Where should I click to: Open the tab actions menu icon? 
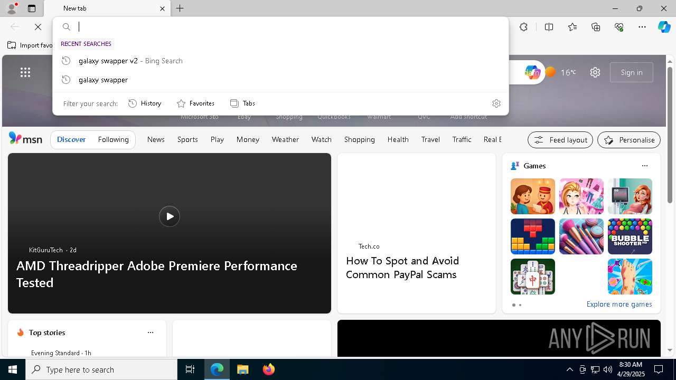(x=32, y=8)
